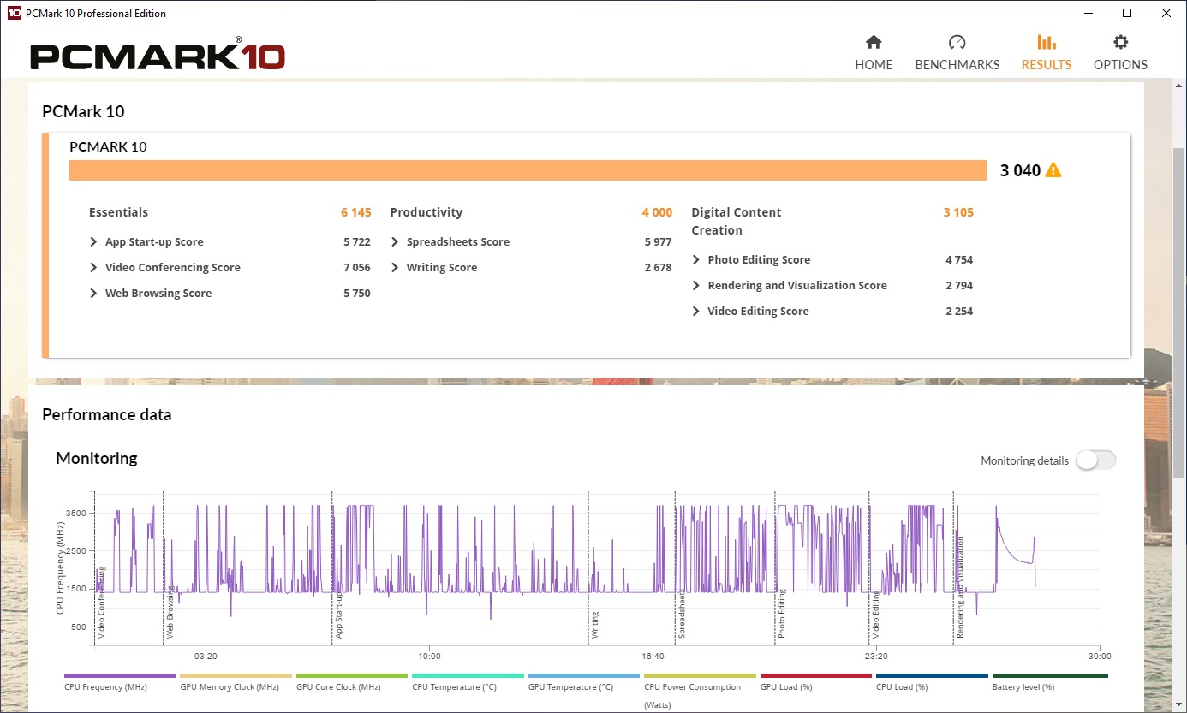Click the Productivity score 4 000
This screenshot has height=713, width=1187.
point(657,213)
